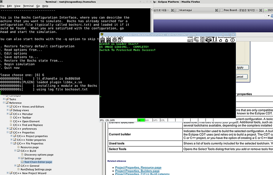Screen dimensions: 273x175
Task: Switch to kkamagui Firefox tab
Action: point(197,10)
